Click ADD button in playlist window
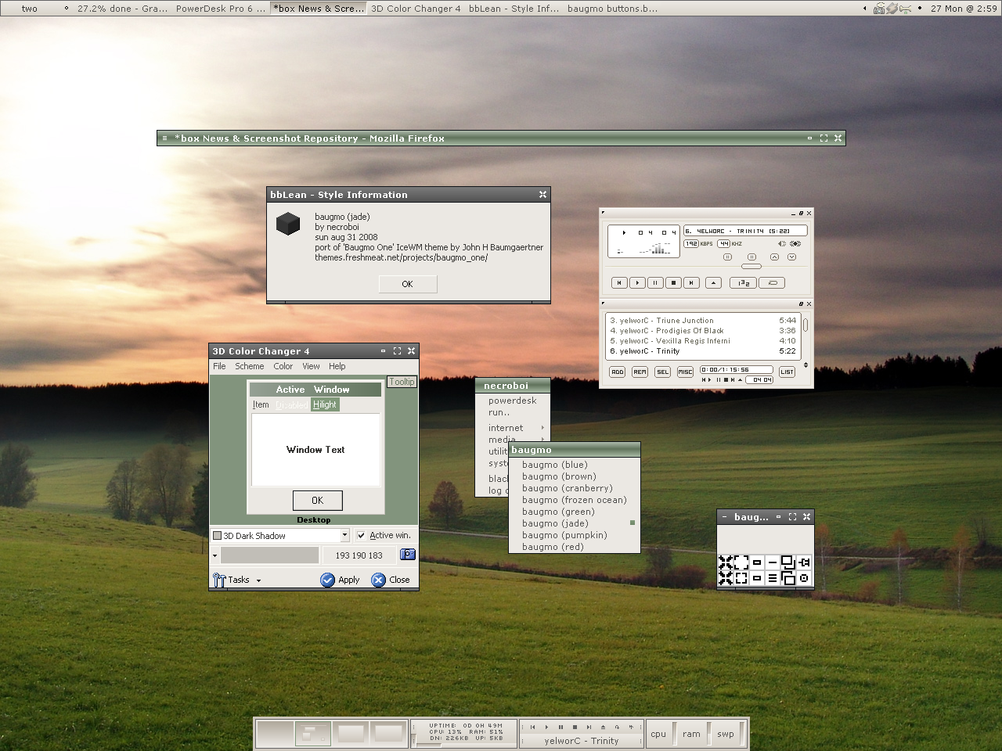The width and height of the screenshot is (1002, 751). (618, 372)
